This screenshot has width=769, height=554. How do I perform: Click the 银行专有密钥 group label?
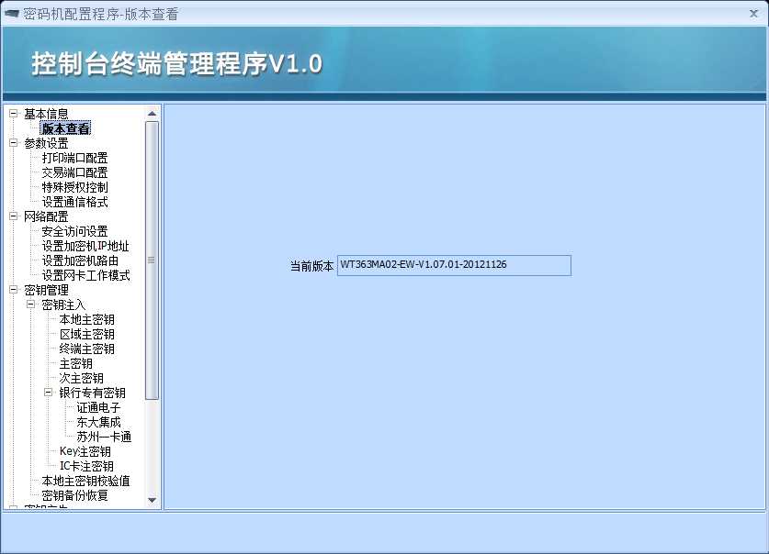point(92,393)
